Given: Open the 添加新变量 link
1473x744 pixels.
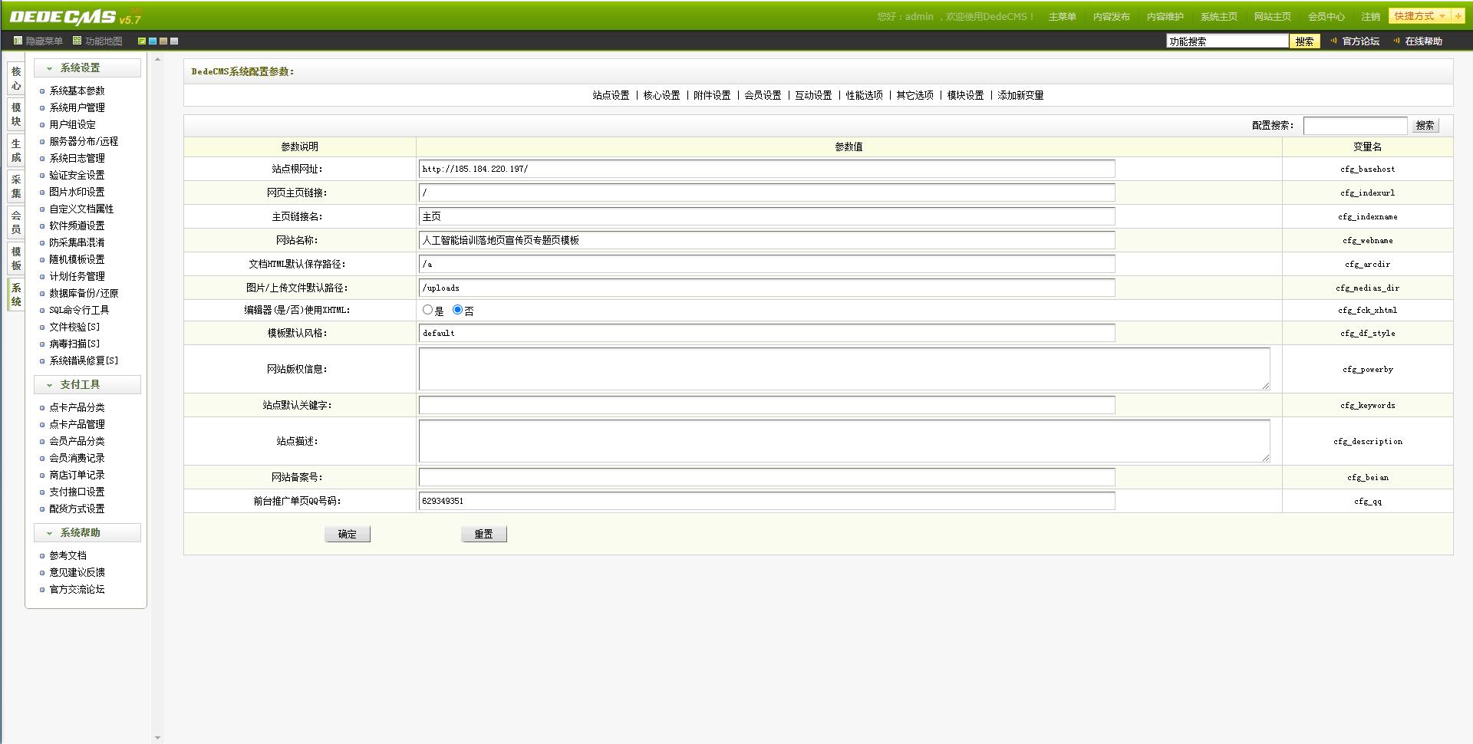Looking at the screenshot, I should tap(1020, 95).
